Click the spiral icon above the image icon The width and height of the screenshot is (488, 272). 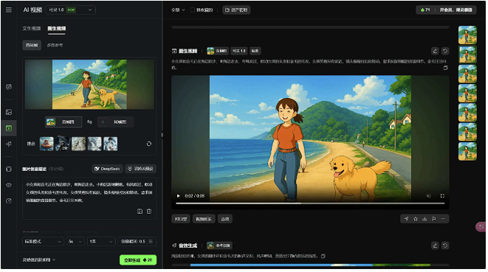point(9,87)
